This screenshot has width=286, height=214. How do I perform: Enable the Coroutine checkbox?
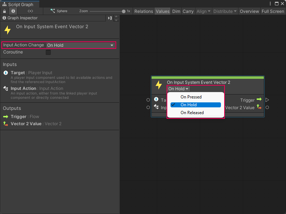pos(48,52)
